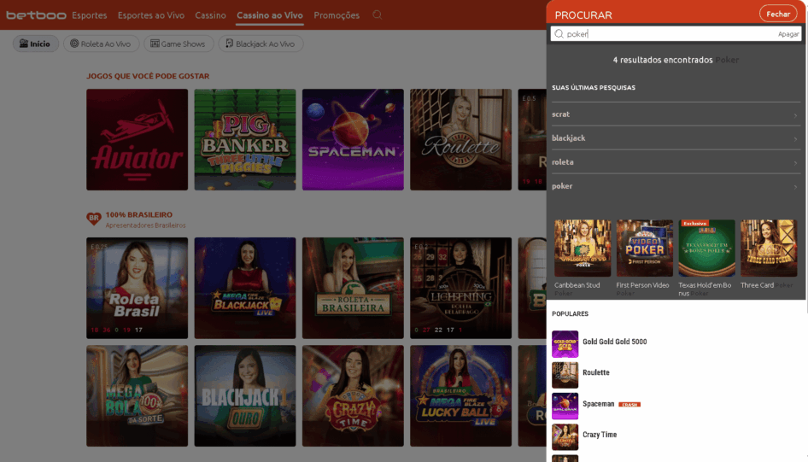Open the Promoções page
Image resolution: width=808 pixels, height=462 pixels.
click(x=337, y=15)
